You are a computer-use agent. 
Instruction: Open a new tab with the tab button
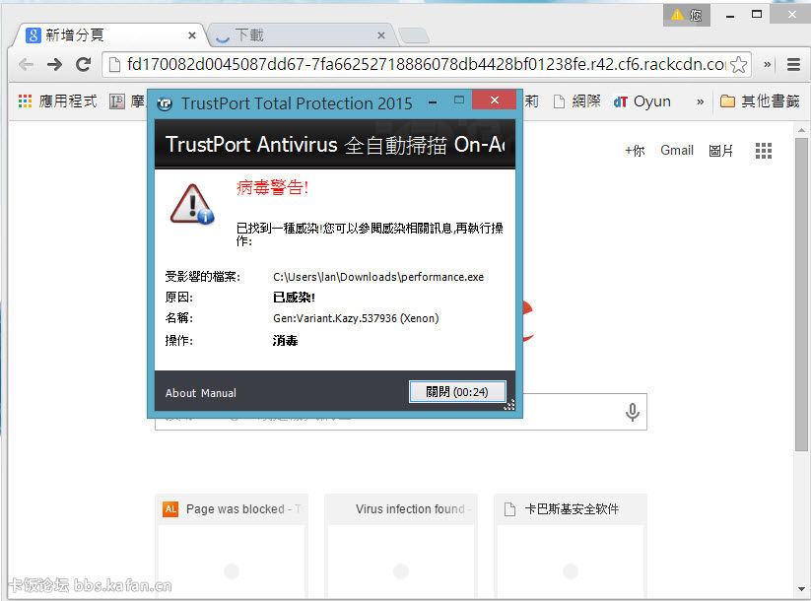click(x=414, y=35)
